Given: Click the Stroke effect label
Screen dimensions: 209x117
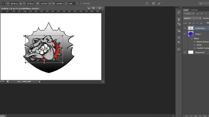Looking at the screenshot, I should click(x=199, y=45).
